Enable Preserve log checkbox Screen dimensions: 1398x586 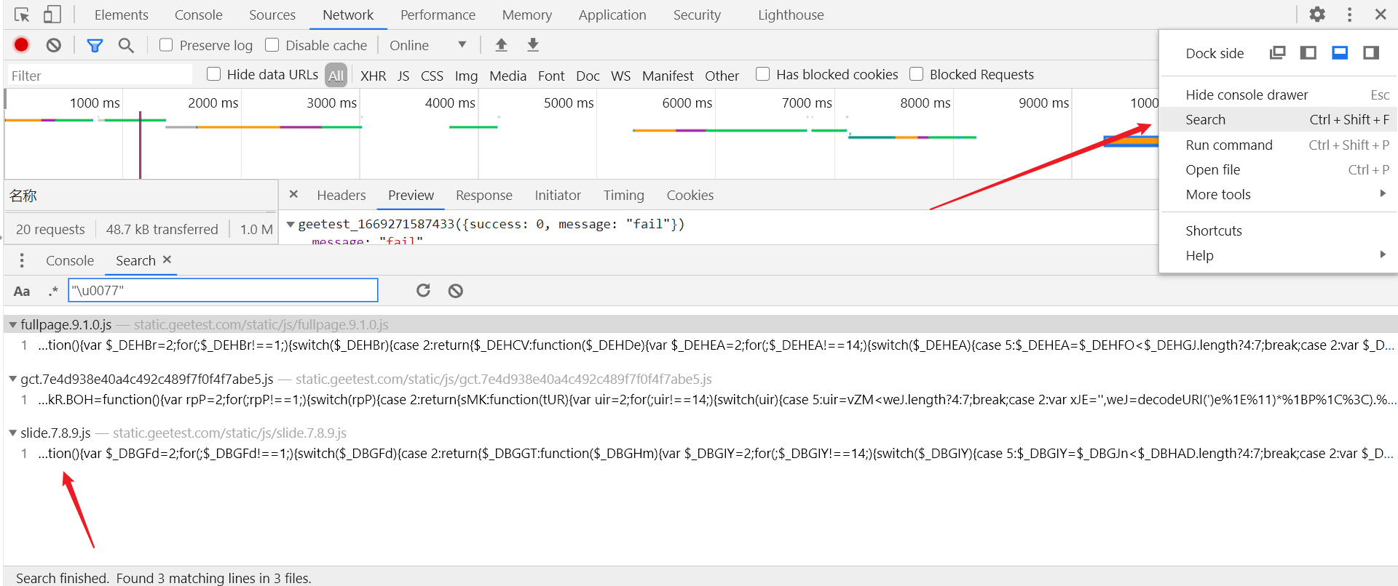click(166, 45)
